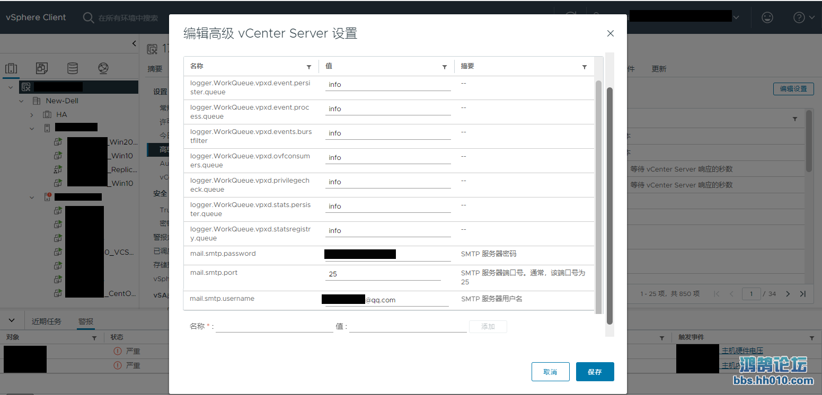Click the VM icon beside 0_VCS entry

coord(58,252)
